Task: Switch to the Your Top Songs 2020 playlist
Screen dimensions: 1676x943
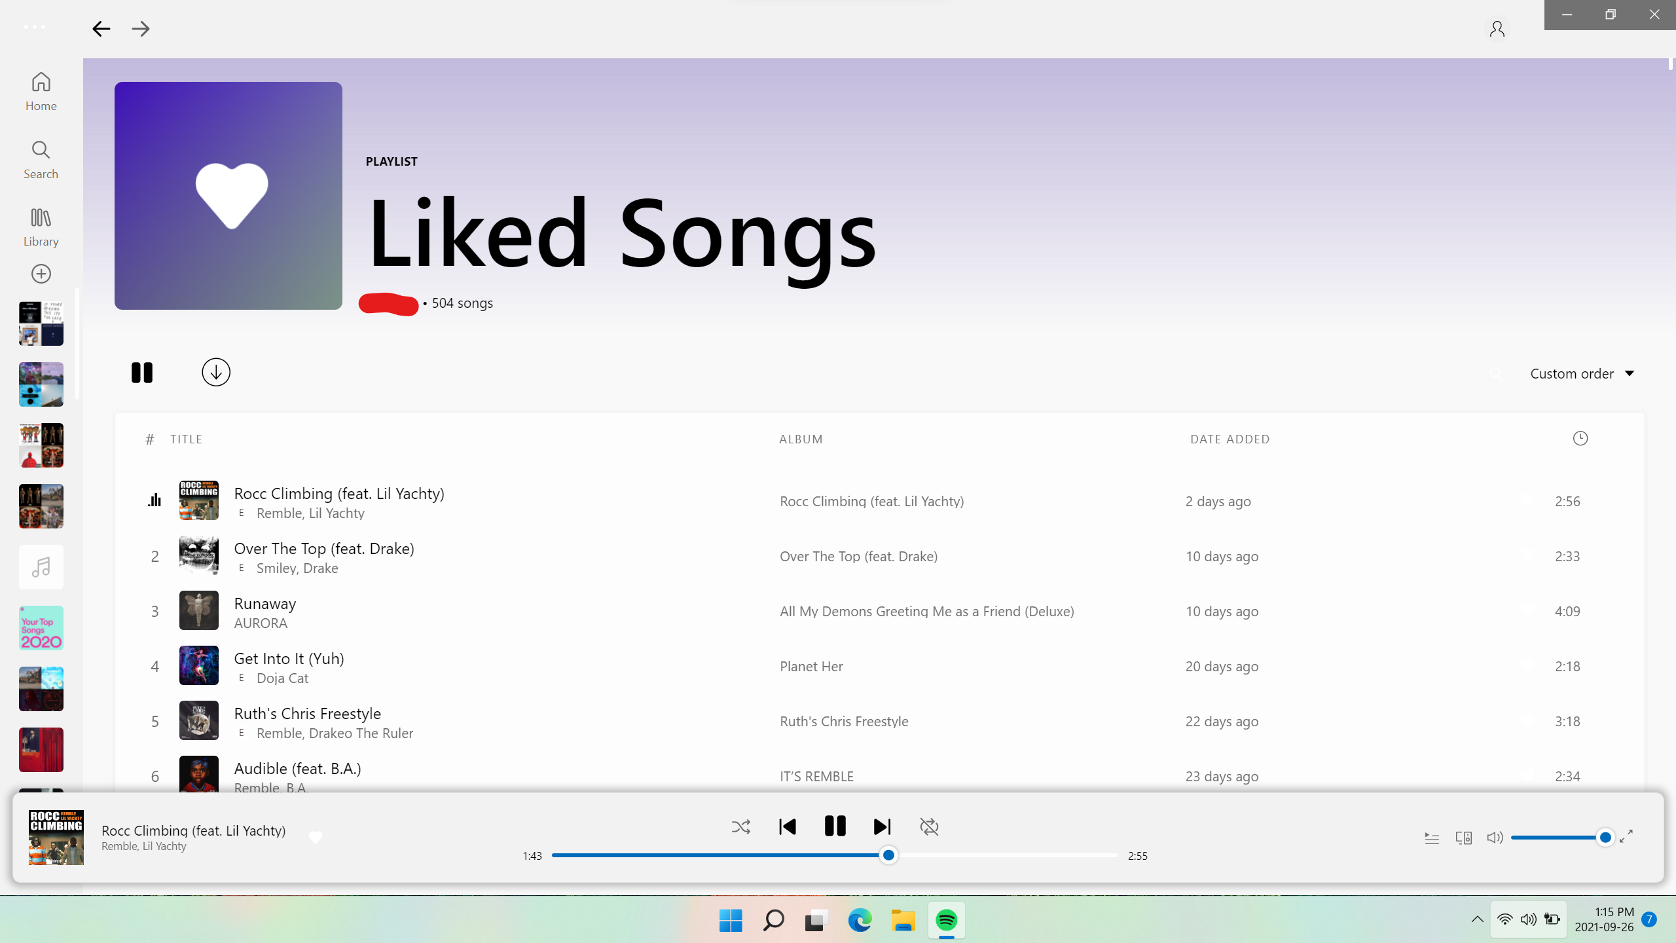Action: tap(41, 627)
